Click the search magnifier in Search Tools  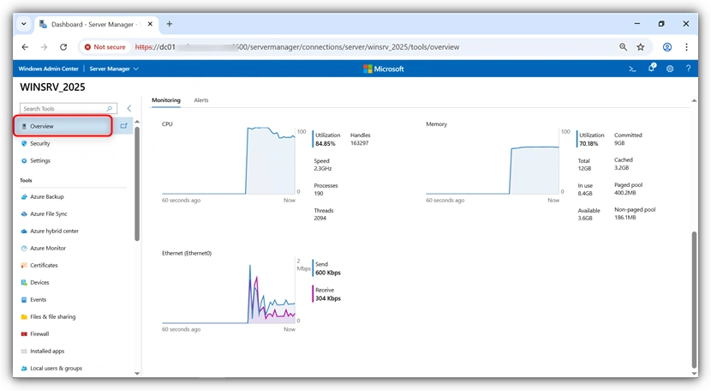pos(110,109)
